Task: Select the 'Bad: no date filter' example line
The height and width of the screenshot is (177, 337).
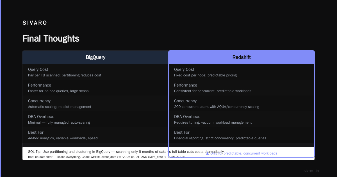Action: click(x=106, y=157)
